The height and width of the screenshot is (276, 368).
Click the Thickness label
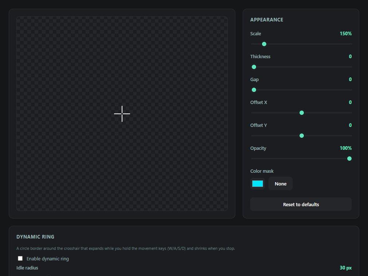pos(260,56)
